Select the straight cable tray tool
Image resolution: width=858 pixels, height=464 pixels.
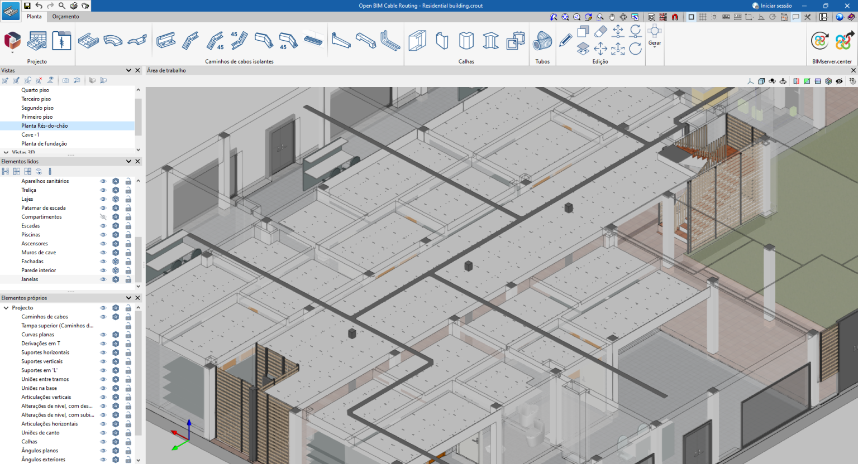pos(88,41)
